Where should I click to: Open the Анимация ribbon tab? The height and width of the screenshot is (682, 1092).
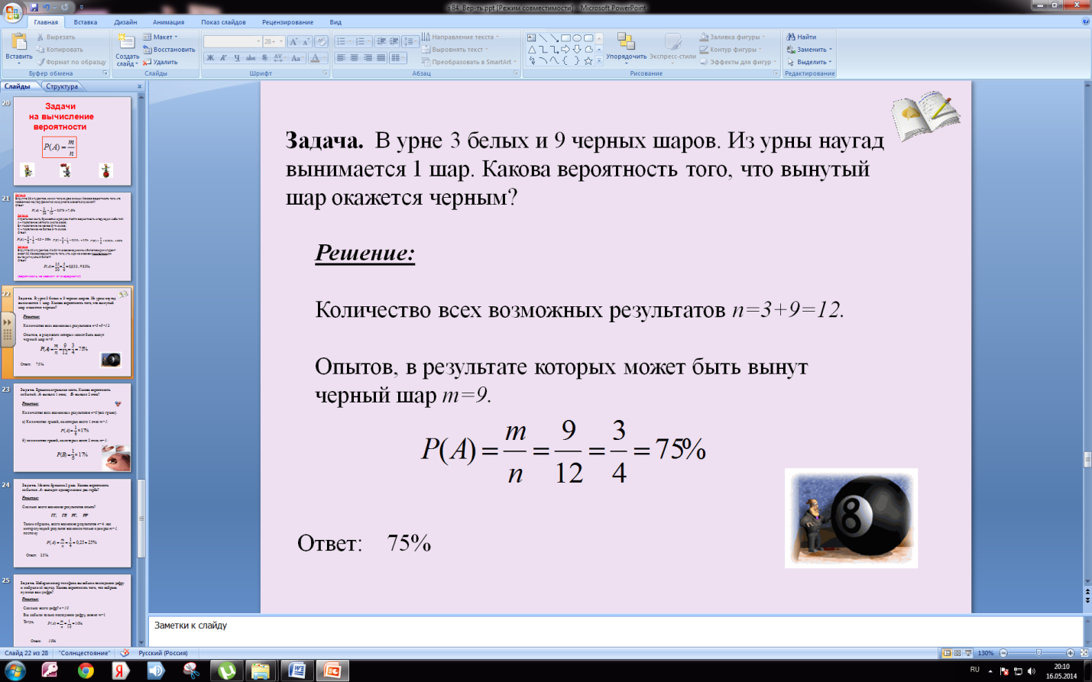(168, 22)
